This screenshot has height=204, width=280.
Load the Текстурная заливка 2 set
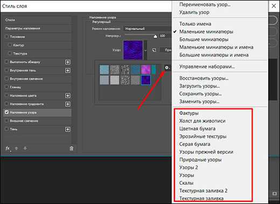click(204, 191)
